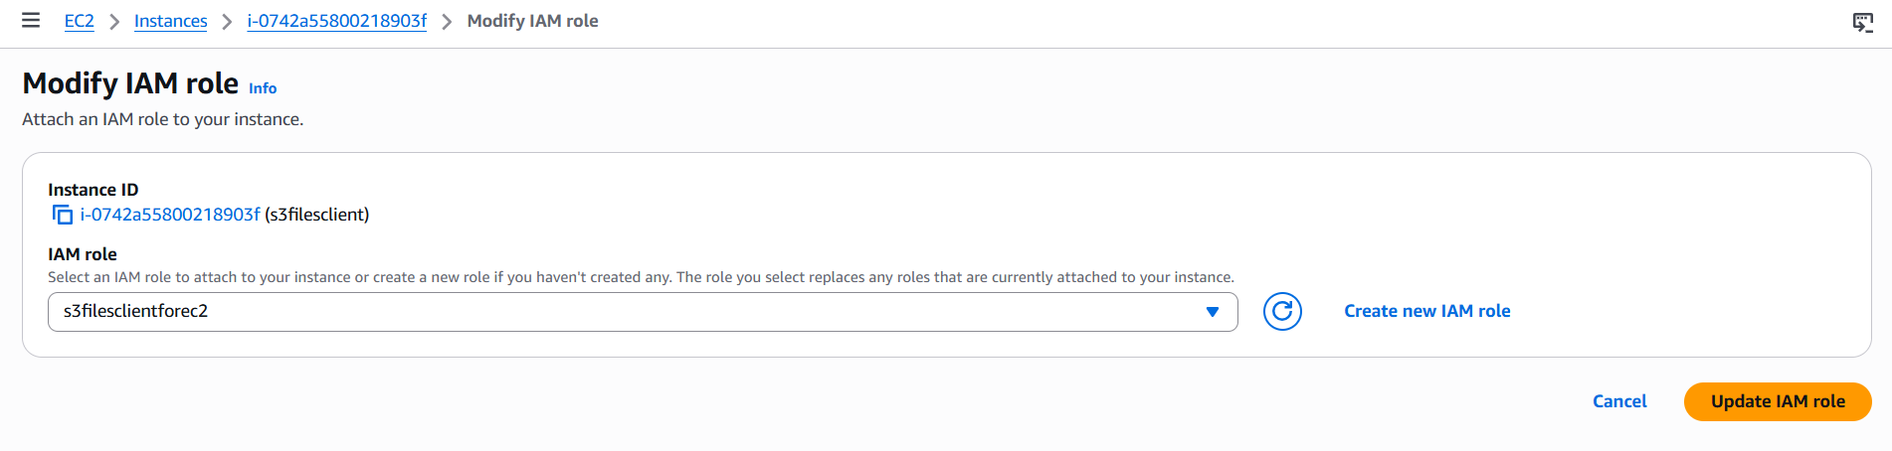This screenshot has height=451, width=1892.
Task: Click the Modify IAM role page heading
Action: [x=130, y=83]
